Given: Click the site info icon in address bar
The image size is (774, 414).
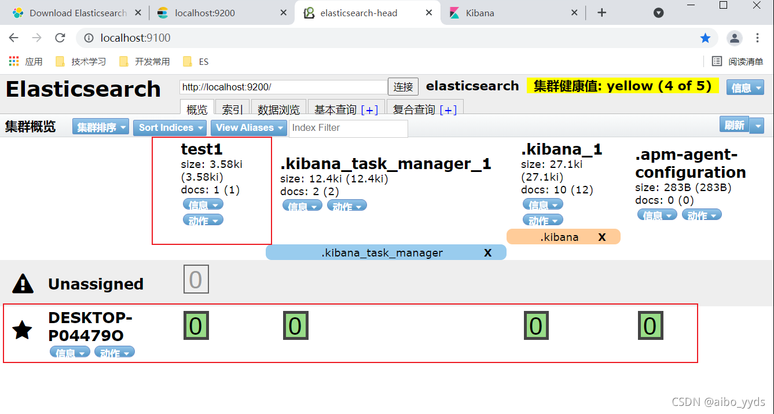Looking at the screenshot, I should (x=89, y=38).
